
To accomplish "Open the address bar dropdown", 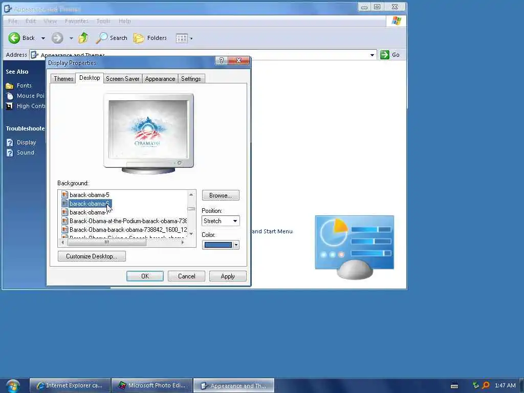I will pos(372,55).
